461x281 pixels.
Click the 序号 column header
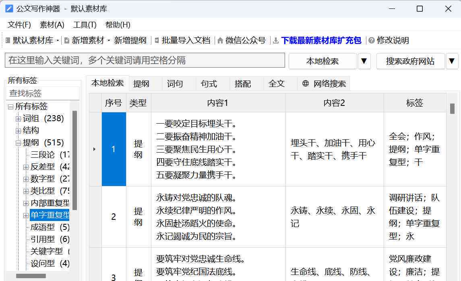point(114,103)
